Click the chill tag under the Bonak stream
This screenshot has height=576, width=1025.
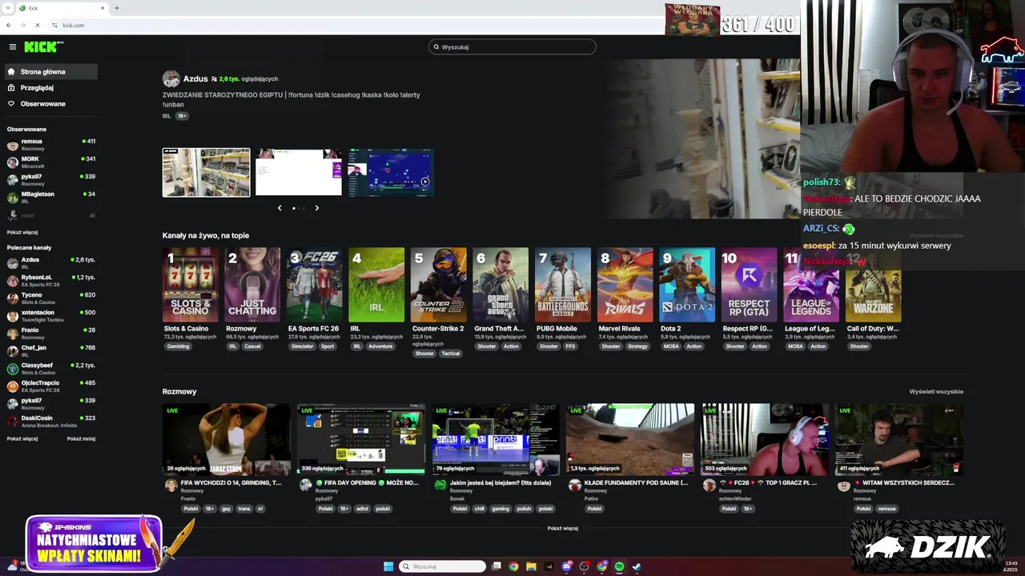480,509
